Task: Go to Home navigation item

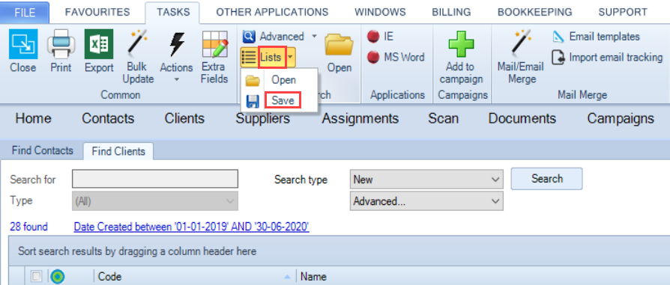Action: point(33,118)
